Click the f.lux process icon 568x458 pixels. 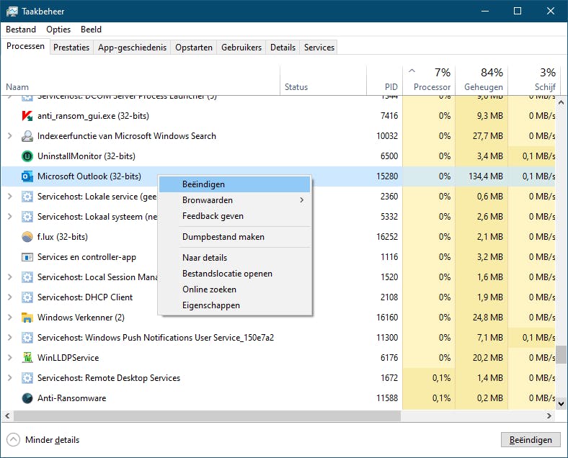pos(27,237)
